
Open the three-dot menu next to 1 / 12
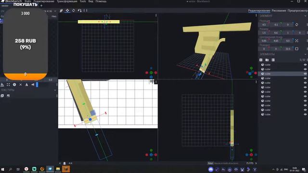coord(307,60)
